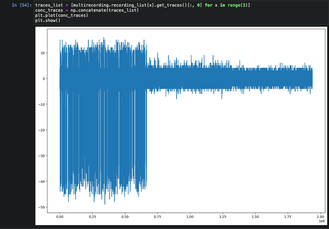Viewport: 329px width, 229px height.
Task: Click the plt.show() statement
Action: click(47, 20)
